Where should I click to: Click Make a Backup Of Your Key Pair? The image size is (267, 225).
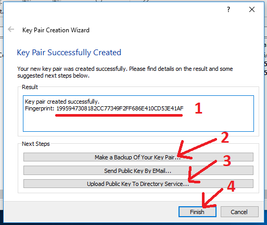coord(138,157)
